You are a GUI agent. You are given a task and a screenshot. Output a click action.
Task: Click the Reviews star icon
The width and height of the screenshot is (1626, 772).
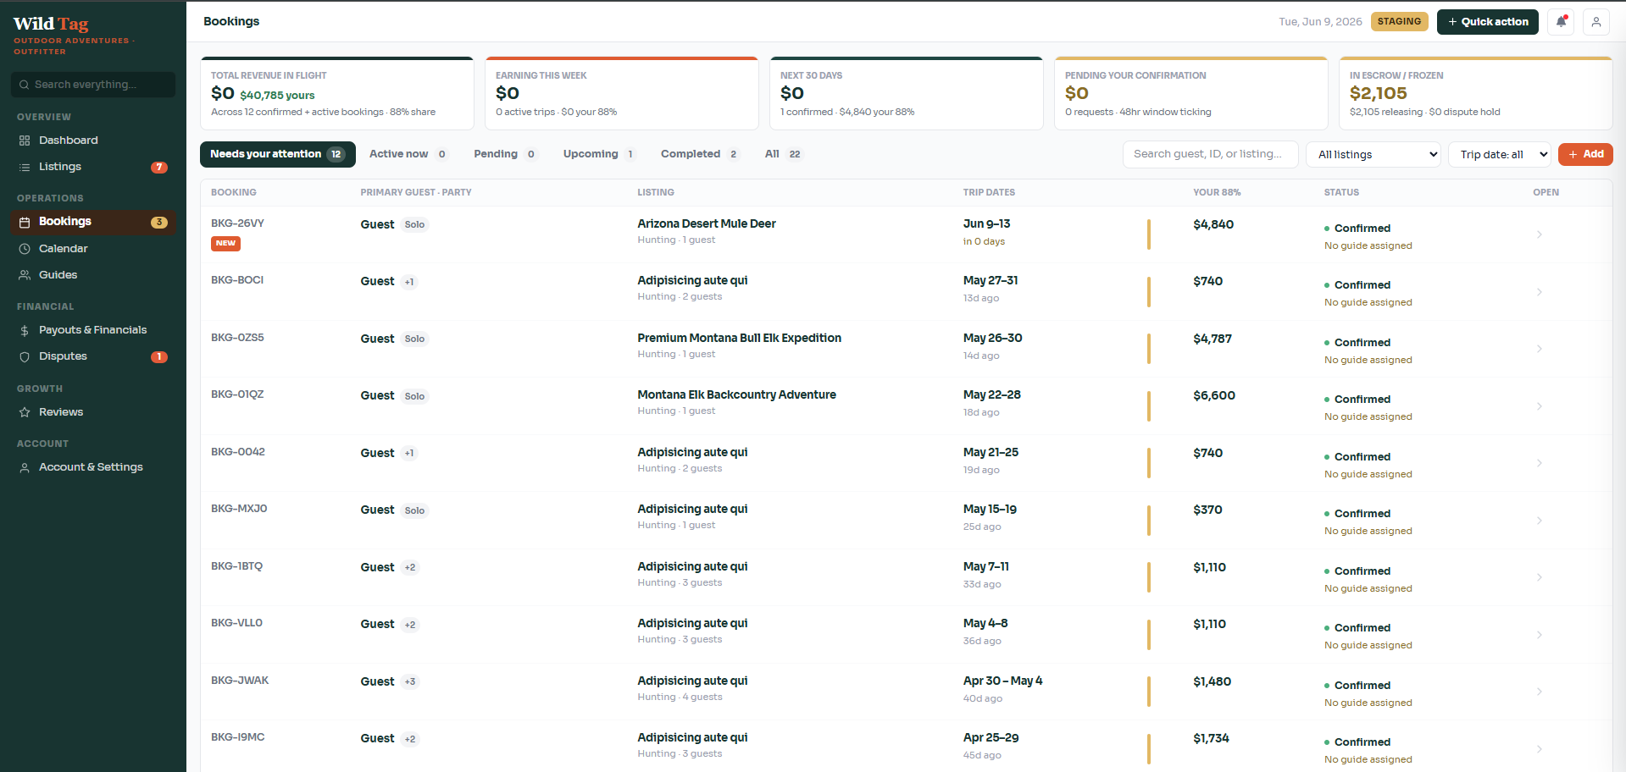point(25,412)
